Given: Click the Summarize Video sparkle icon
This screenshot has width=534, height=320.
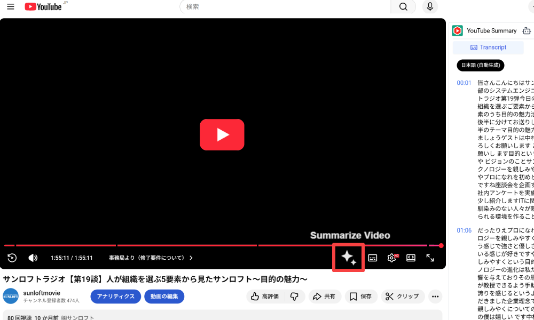Looking at the screenshot, I should click(x=348, y=258).
